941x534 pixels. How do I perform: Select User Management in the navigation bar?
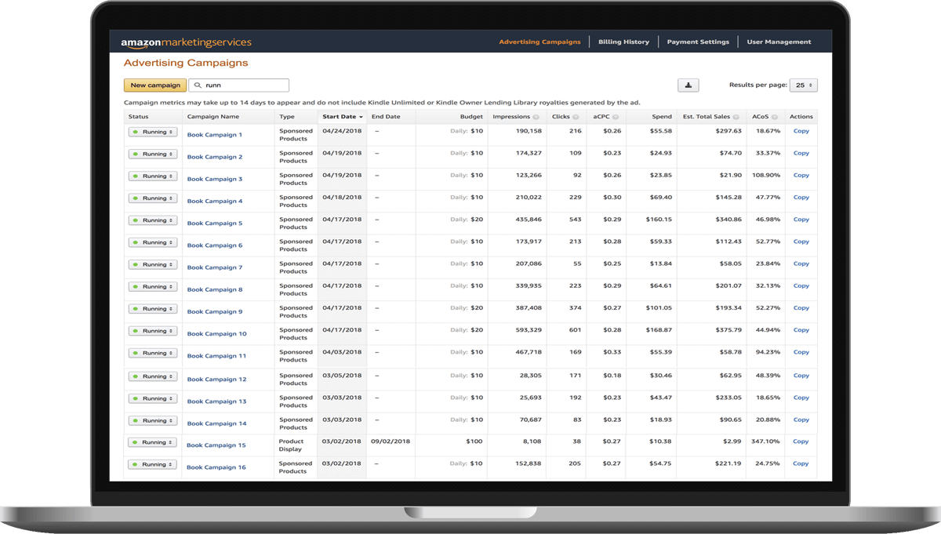point(779,41)
